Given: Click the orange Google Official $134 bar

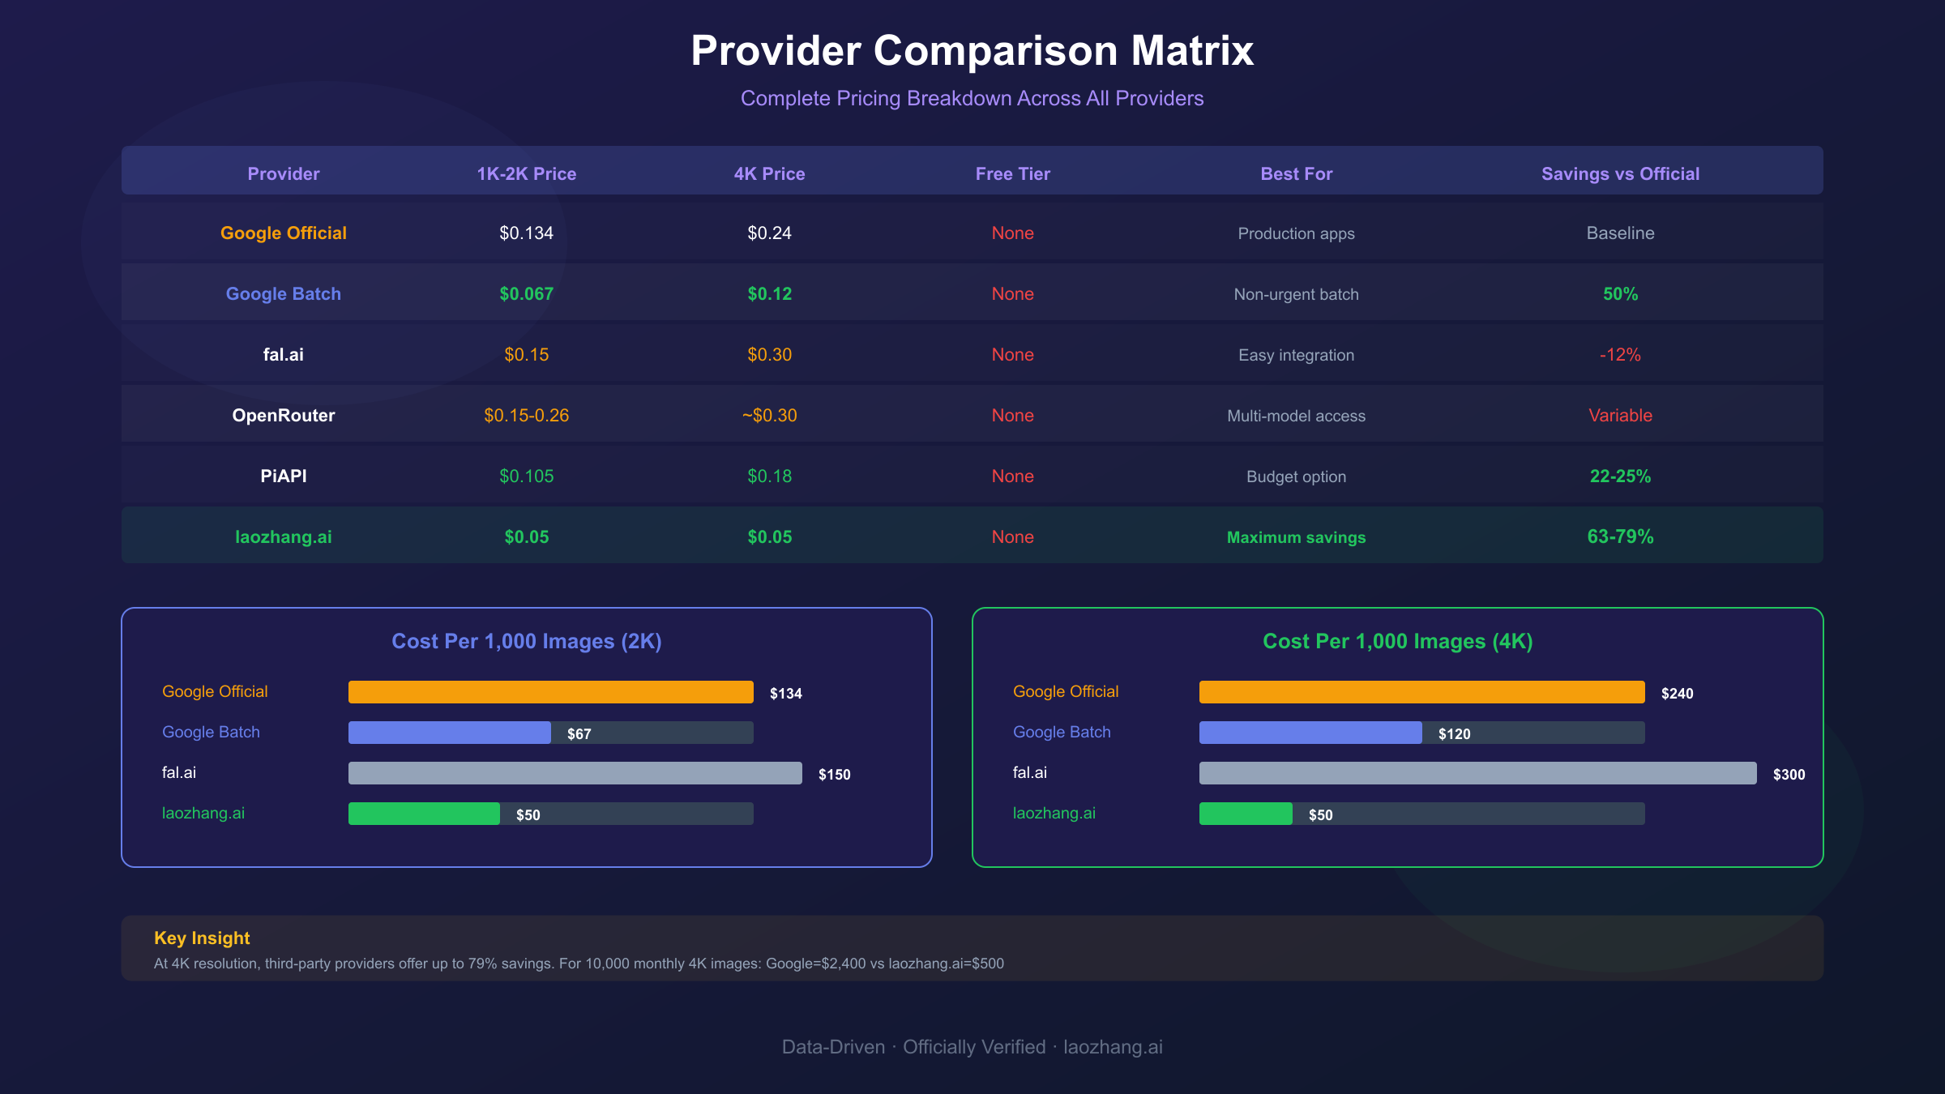Looking at the screenshot, I should tap(550, 692).
